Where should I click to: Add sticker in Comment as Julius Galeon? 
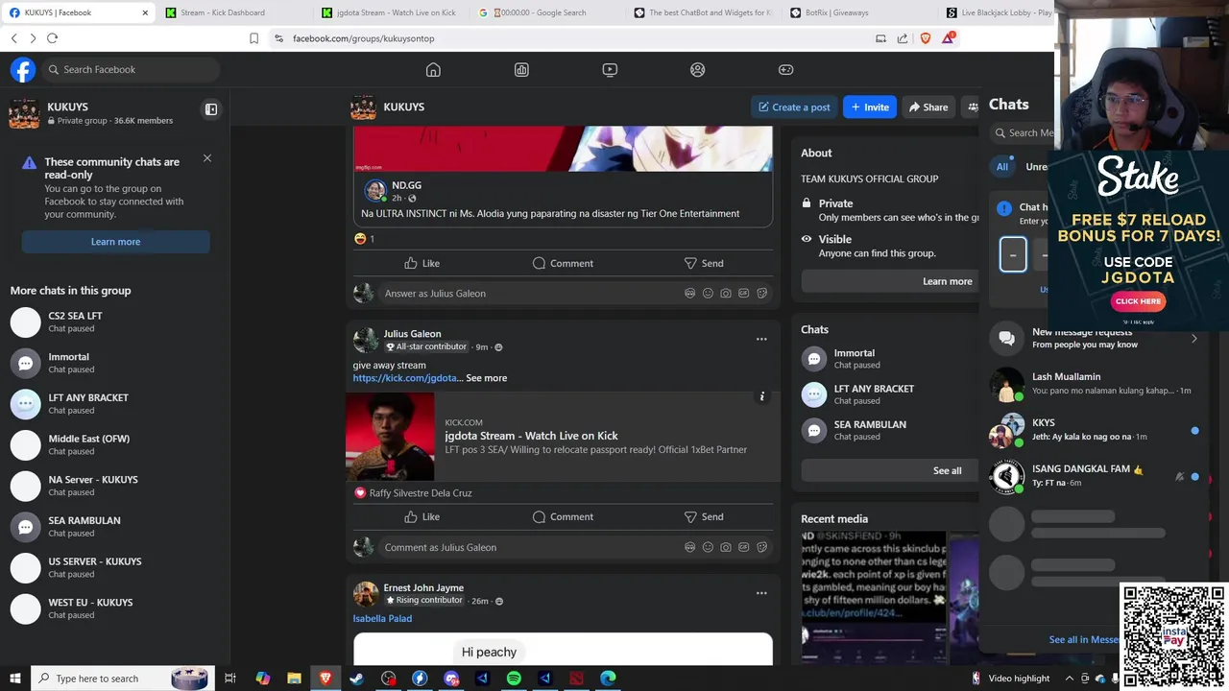click(761, 547)
